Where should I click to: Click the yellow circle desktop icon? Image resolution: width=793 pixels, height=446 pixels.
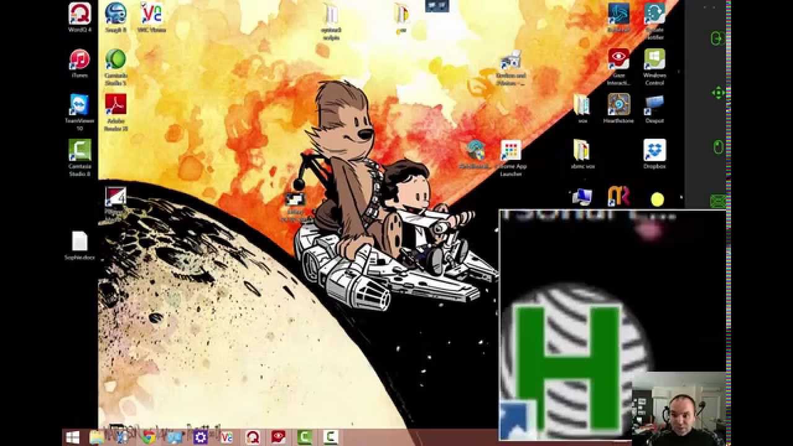(657, 199)
